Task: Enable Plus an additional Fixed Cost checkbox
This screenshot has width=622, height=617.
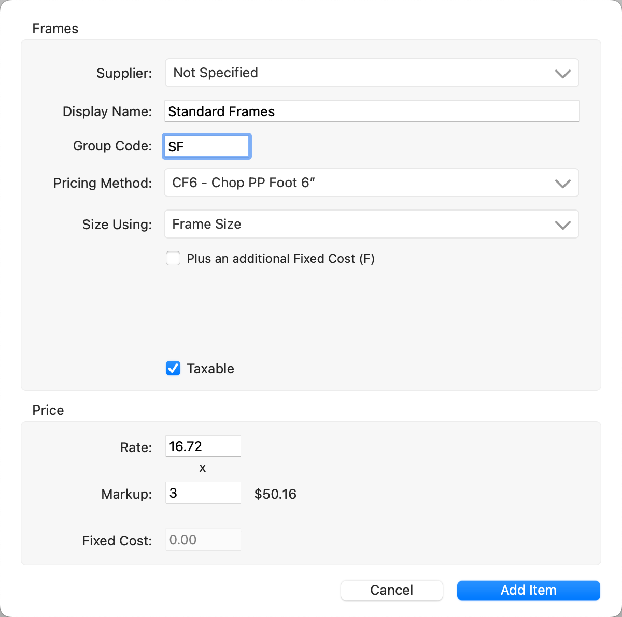Action: 173,258
